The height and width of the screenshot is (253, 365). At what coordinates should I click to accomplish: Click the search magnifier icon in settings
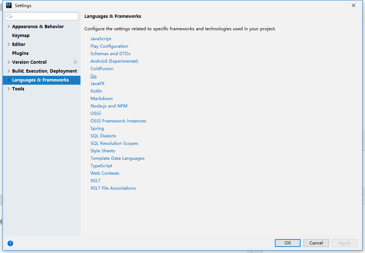pyautogui.click(x=10, y=16)
